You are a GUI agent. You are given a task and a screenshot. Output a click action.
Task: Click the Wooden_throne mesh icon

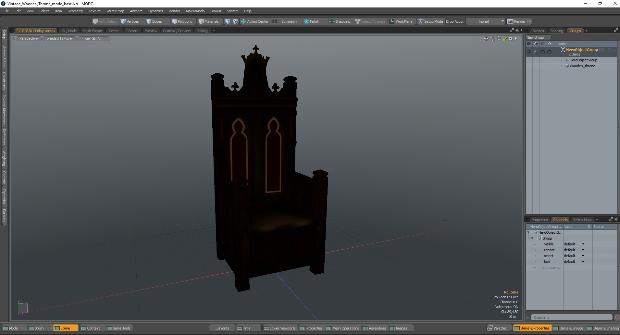pyautogui.click(x=567, y=66)
